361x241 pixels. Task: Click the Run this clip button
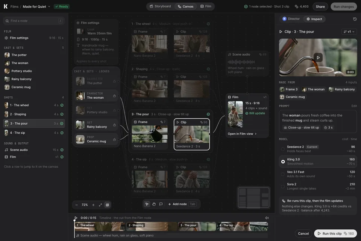(335, 233)
